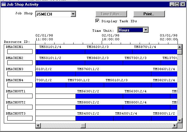Select the TM5010\2/4 task bar on RMACHIN1
Image resolution: width=187 pixels, height=132 pixels.
[61, 52]
